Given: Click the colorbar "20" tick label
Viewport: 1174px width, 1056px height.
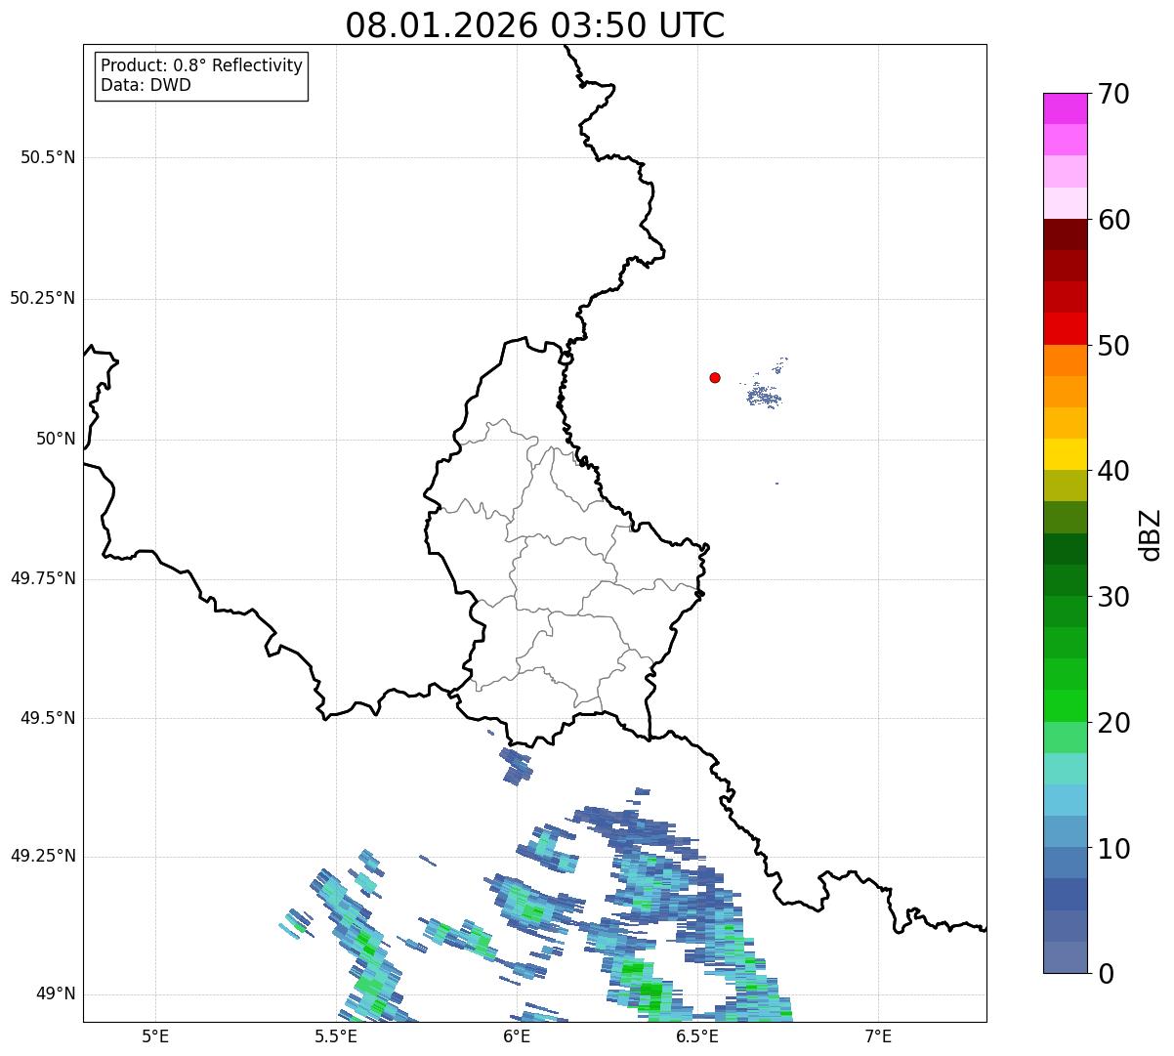Looking at the screenshot, I should 1113,723.
